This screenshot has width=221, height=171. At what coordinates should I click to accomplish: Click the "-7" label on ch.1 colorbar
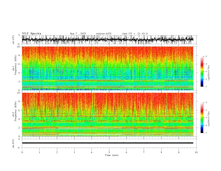(x=206, y=87)
